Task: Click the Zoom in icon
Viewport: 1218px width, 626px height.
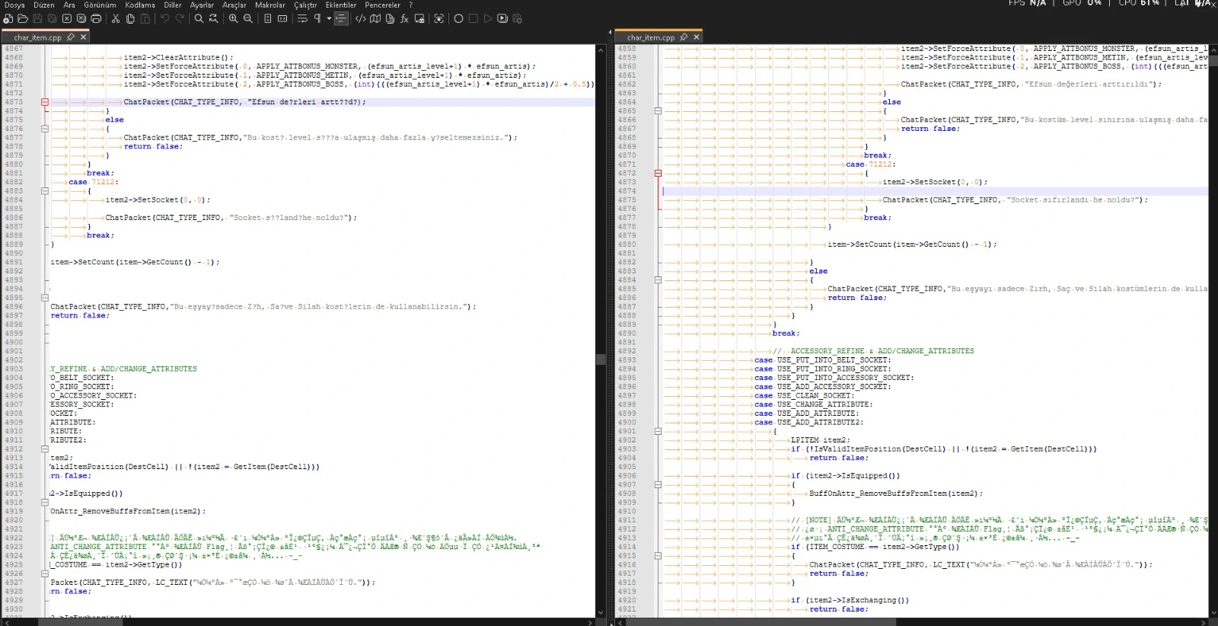Action: tap(234, 18)
